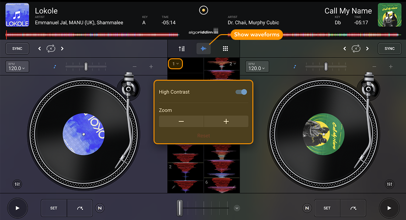Nudge left deck tempo down with minus
This screenshot has height=220, width=406.
pos(135,67)
